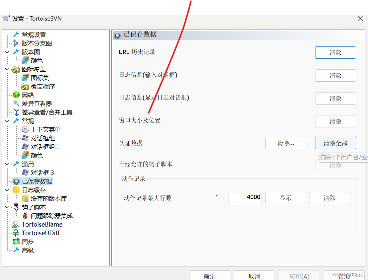Click the sync arrows icon beside 同步
368x280 pixels.
[16, 242]
